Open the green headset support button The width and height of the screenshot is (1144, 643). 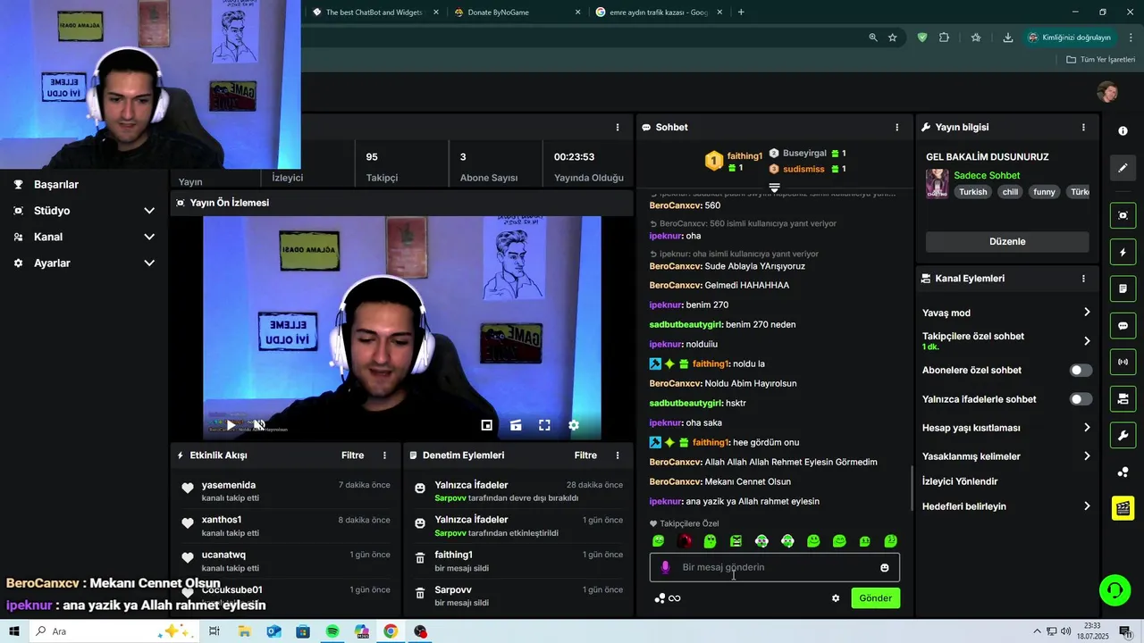click(1115, 590)
